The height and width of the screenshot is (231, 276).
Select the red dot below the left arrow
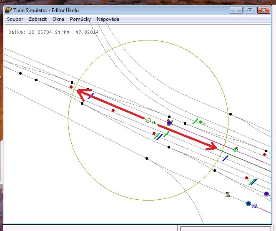[113, 110]
